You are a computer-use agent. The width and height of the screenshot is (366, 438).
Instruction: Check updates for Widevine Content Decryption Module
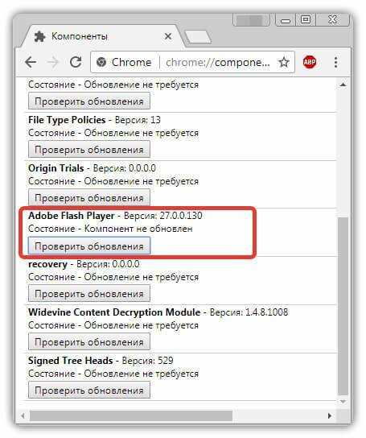(x=89, y=342)
